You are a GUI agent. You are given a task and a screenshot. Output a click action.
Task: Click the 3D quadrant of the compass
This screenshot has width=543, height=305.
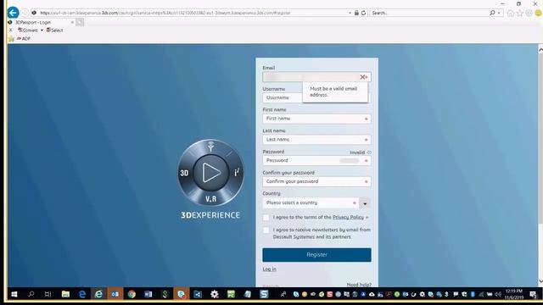click(184, 173)
